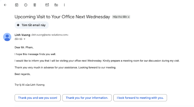Select the sparkle icon on summarize button
Image resolution: width=194 pixels, height=107 pixels.
pyautogui.click(x=18, y=25)
